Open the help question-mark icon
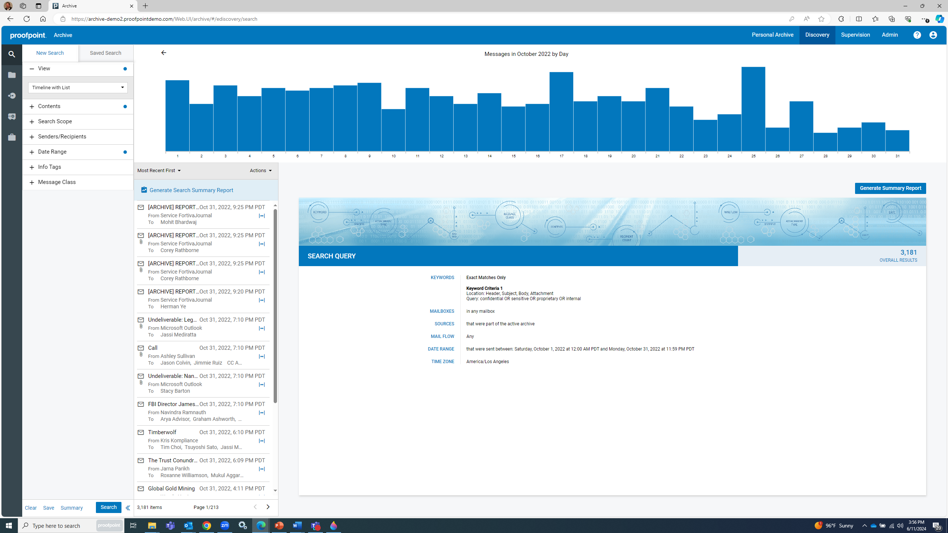Image resolution: width=948 pixels, height=533 pixels. [917, 35]
